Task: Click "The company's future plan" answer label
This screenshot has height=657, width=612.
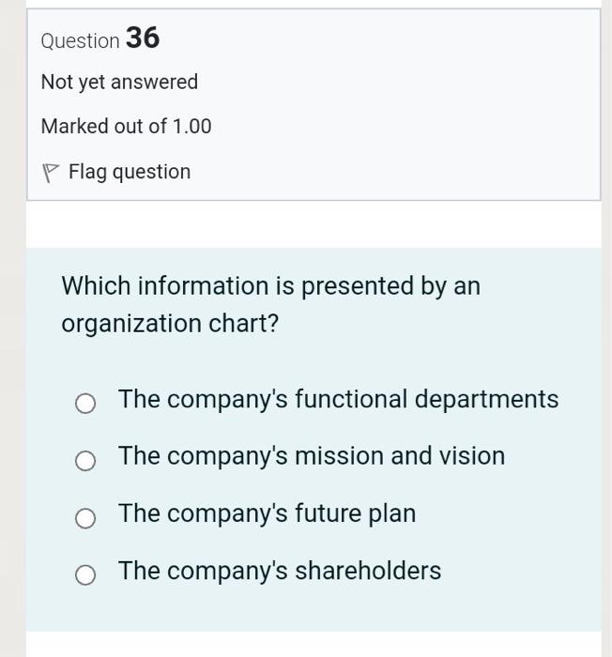Action: coord(267,513)
